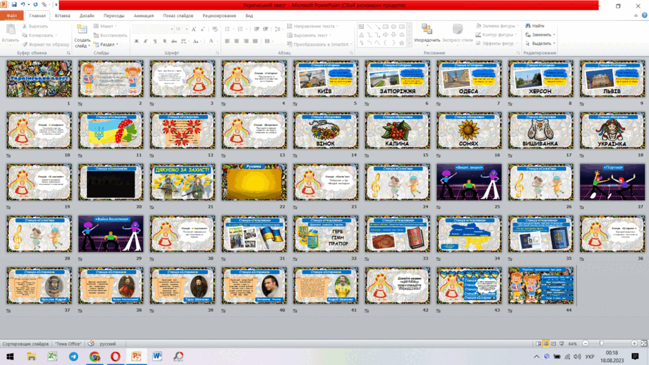Open Arrange (Упорядочить) options
The width and height of the screenshot is (649, 365).
point(427,34)
